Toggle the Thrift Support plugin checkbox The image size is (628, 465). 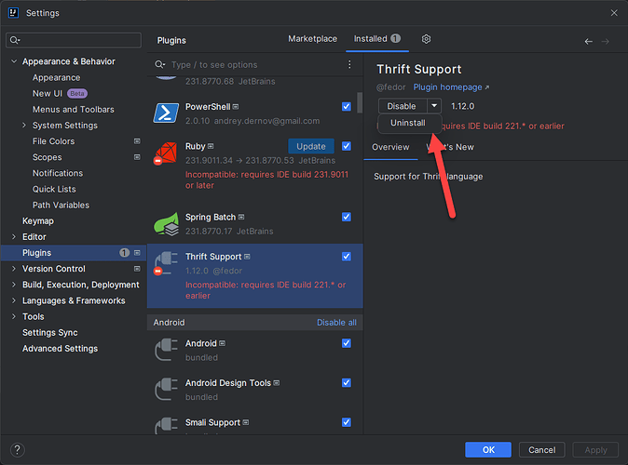(347, 257)
